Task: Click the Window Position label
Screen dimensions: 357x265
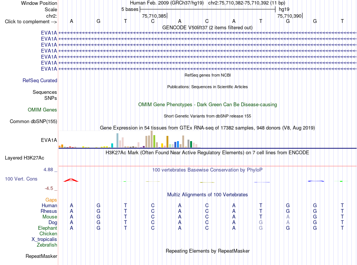Action: (39, 3)
